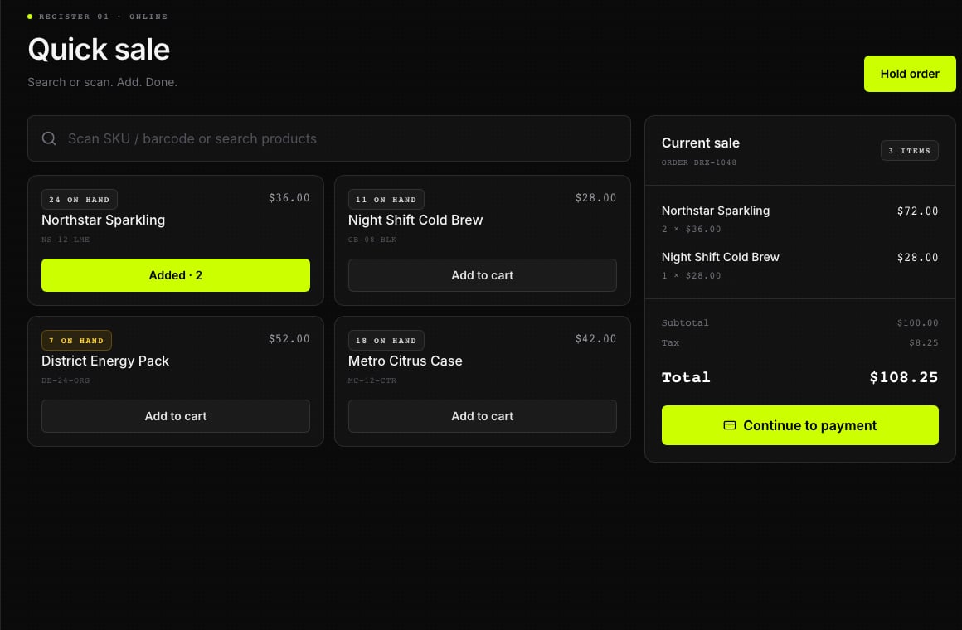This screenshot has width=962, height=630.
Task: Click the $108.25 total amount
Action: point(904,377)
